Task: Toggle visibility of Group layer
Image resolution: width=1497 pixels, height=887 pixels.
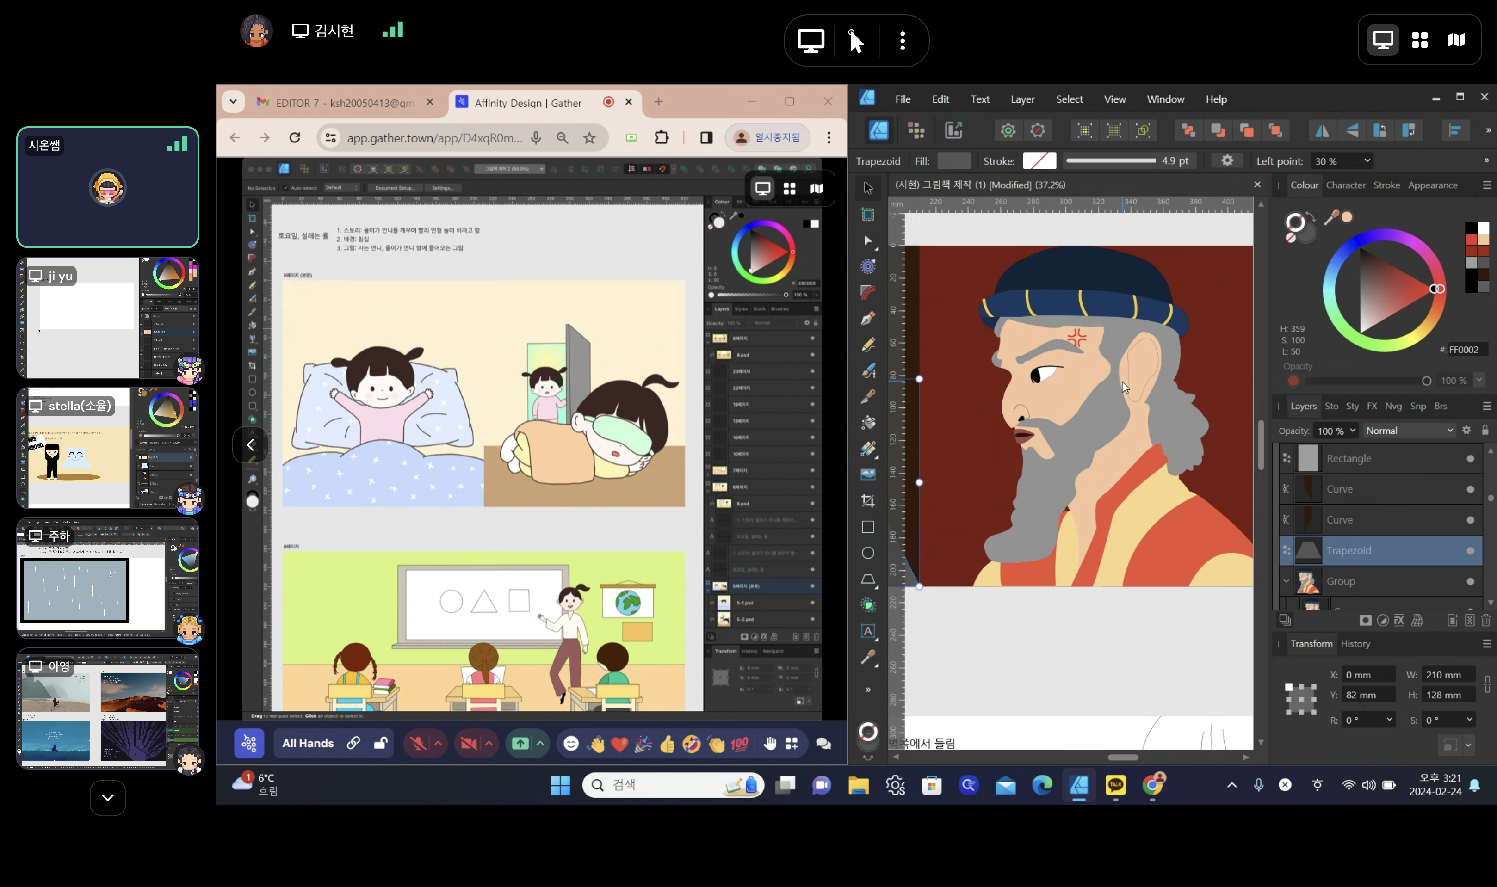Action: point(1470,582)
